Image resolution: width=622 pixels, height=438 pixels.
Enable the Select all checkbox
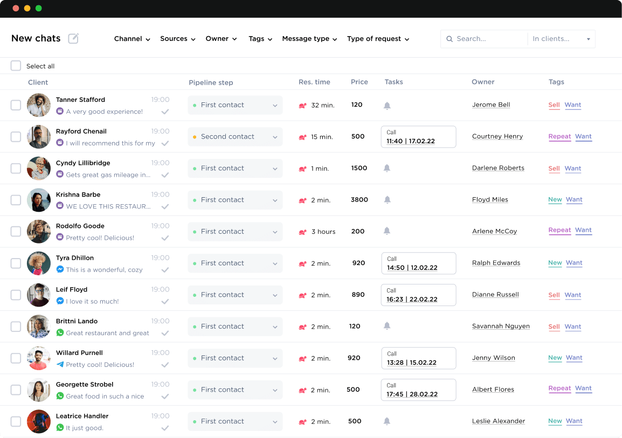pyautogui.click(x=16, y=66)
